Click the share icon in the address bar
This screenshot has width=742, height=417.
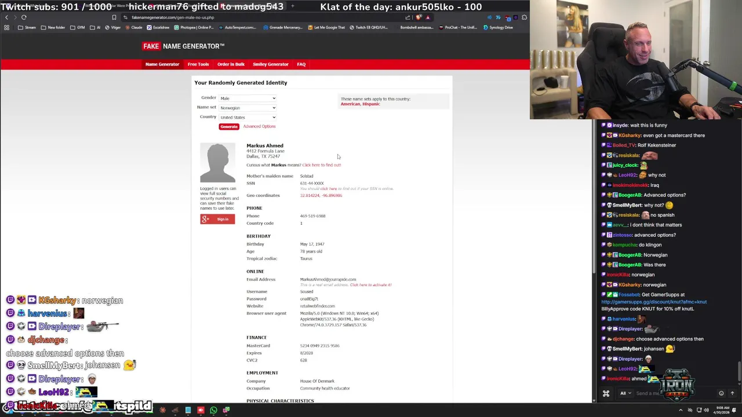click(408, 17)
